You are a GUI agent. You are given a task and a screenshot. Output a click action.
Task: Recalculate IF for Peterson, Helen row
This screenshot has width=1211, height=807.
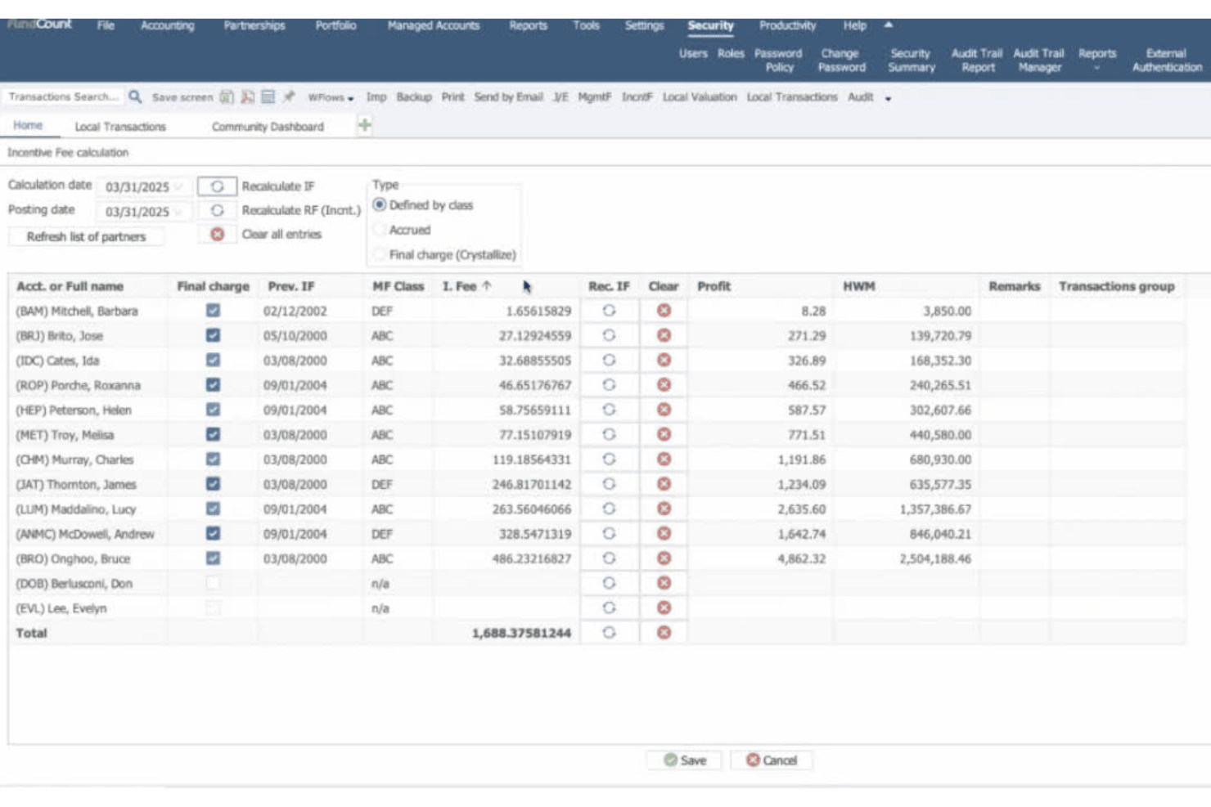609,410
